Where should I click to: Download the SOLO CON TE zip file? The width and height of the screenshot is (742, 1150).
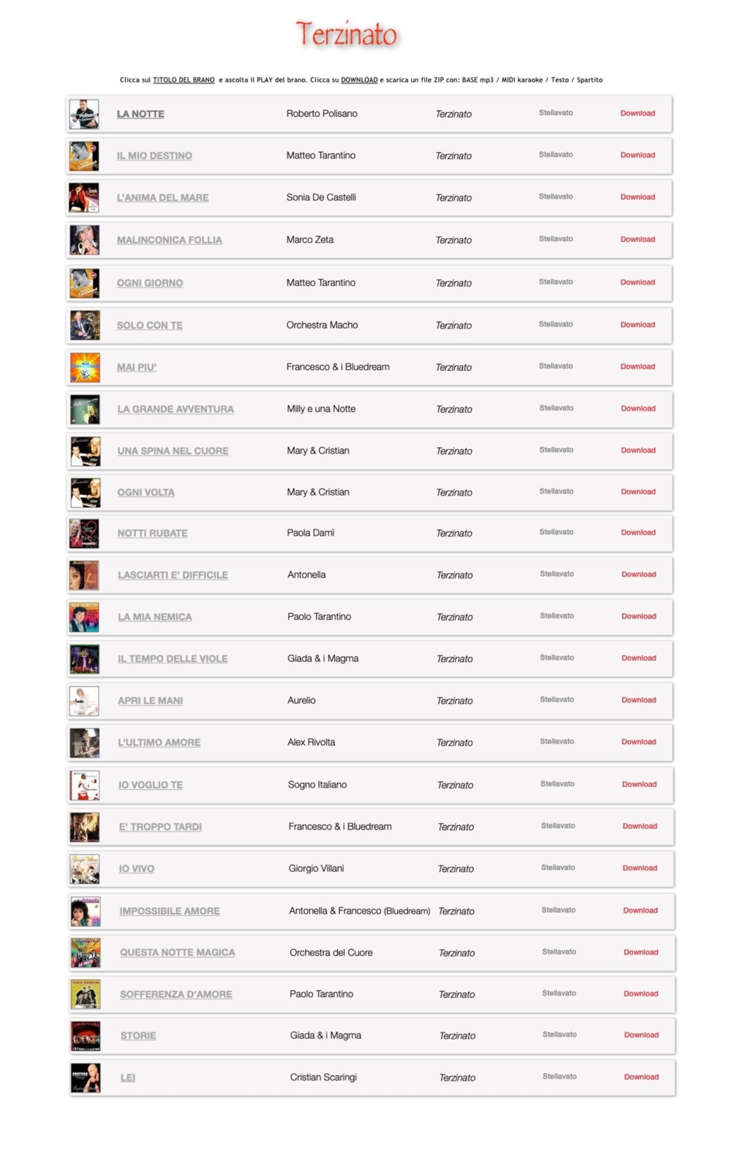click(637, 325)
